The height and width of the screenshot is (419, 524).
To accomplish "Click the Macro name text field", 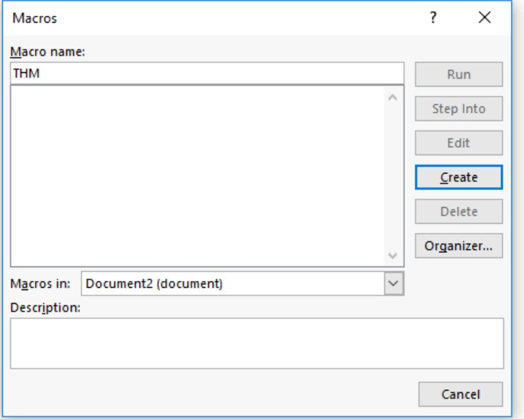I will 206,73.
